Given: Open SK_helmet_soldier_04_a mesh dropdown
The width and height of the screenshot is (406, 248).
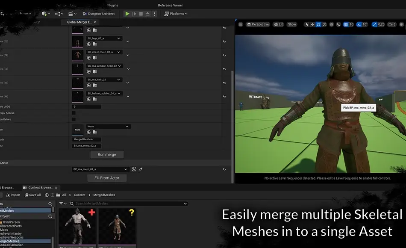Looking at the screenshot, I should tap(104, 93).
